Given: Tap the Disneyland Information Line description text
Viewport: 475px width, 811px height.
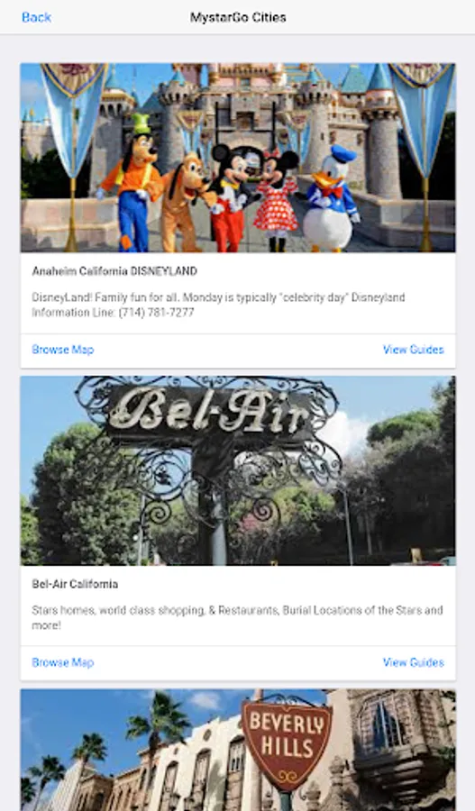Looking at the screenshot, I should [x=218, y=305].
